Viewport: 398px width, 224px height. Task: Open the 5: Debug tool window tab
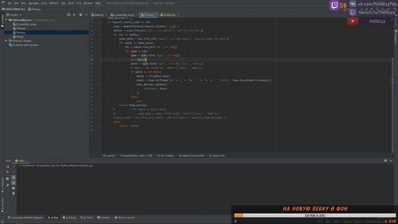point(69,218)
